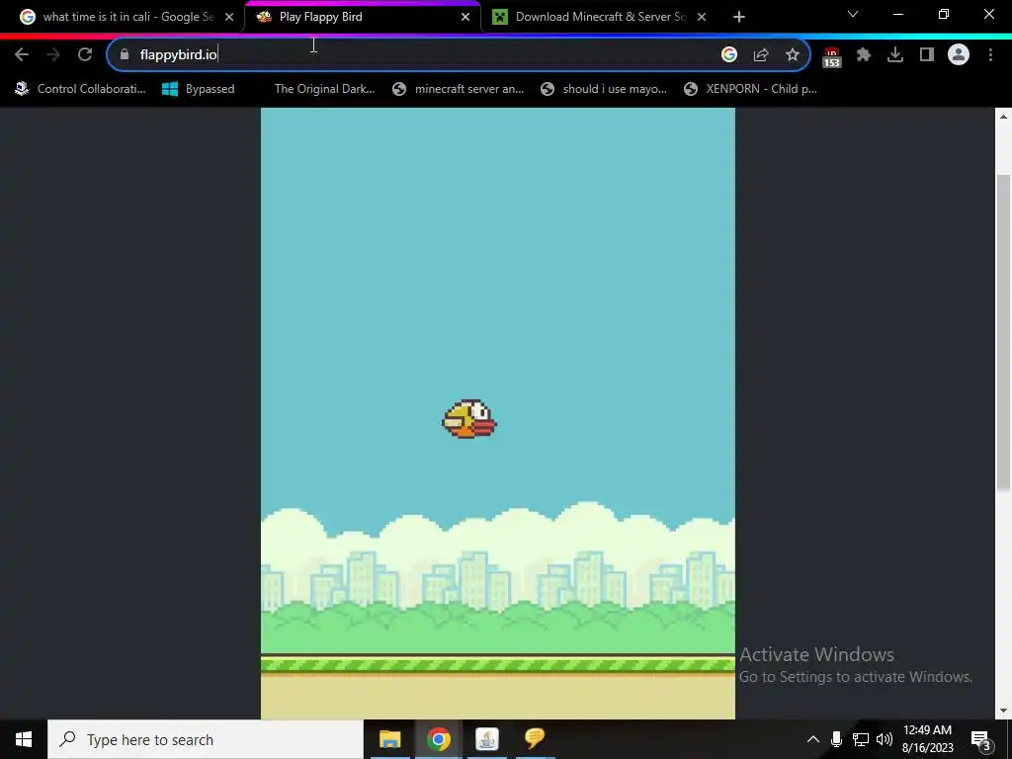The height and width of the screenshot is (759, 1012).
Task: Close the Play Flappy Bird tab
Action: click(x=465, y=17)
